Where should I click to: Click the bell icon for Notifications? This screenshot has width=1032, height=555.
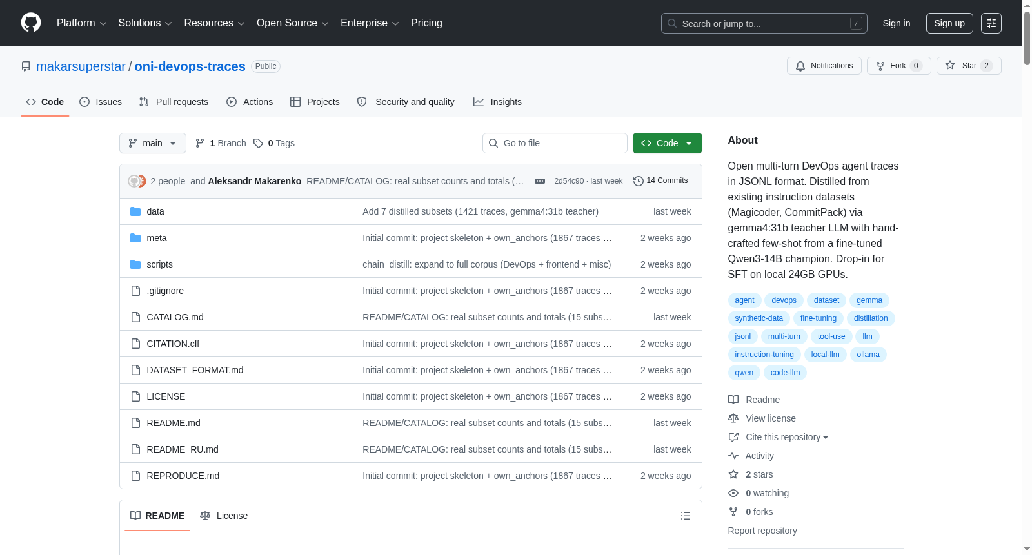point(800,66)
